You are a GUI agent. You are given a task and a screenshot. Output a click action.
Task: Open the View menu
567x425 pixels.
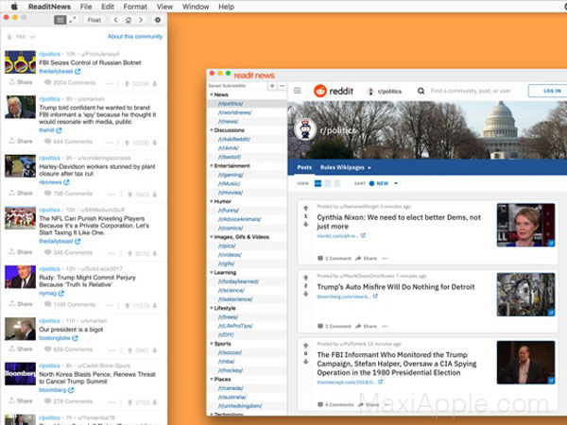[164, 7]
